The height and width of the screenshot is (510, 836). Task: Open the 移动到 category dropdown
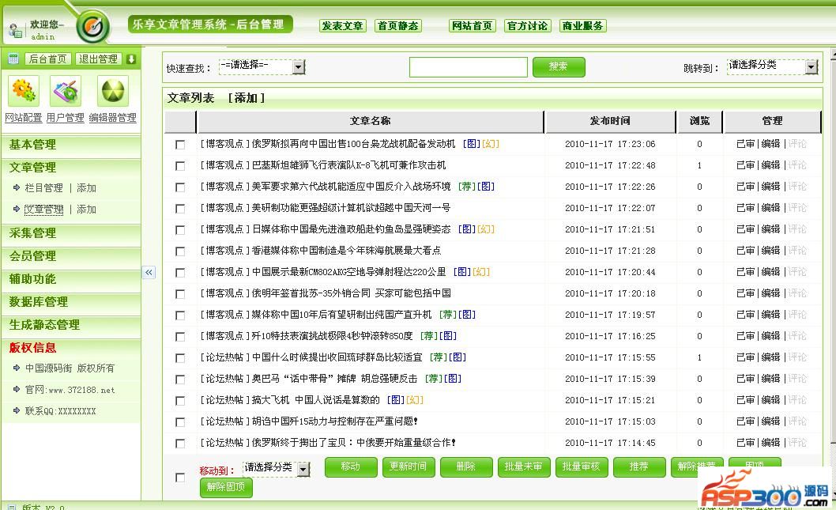(x=277, y=468)
